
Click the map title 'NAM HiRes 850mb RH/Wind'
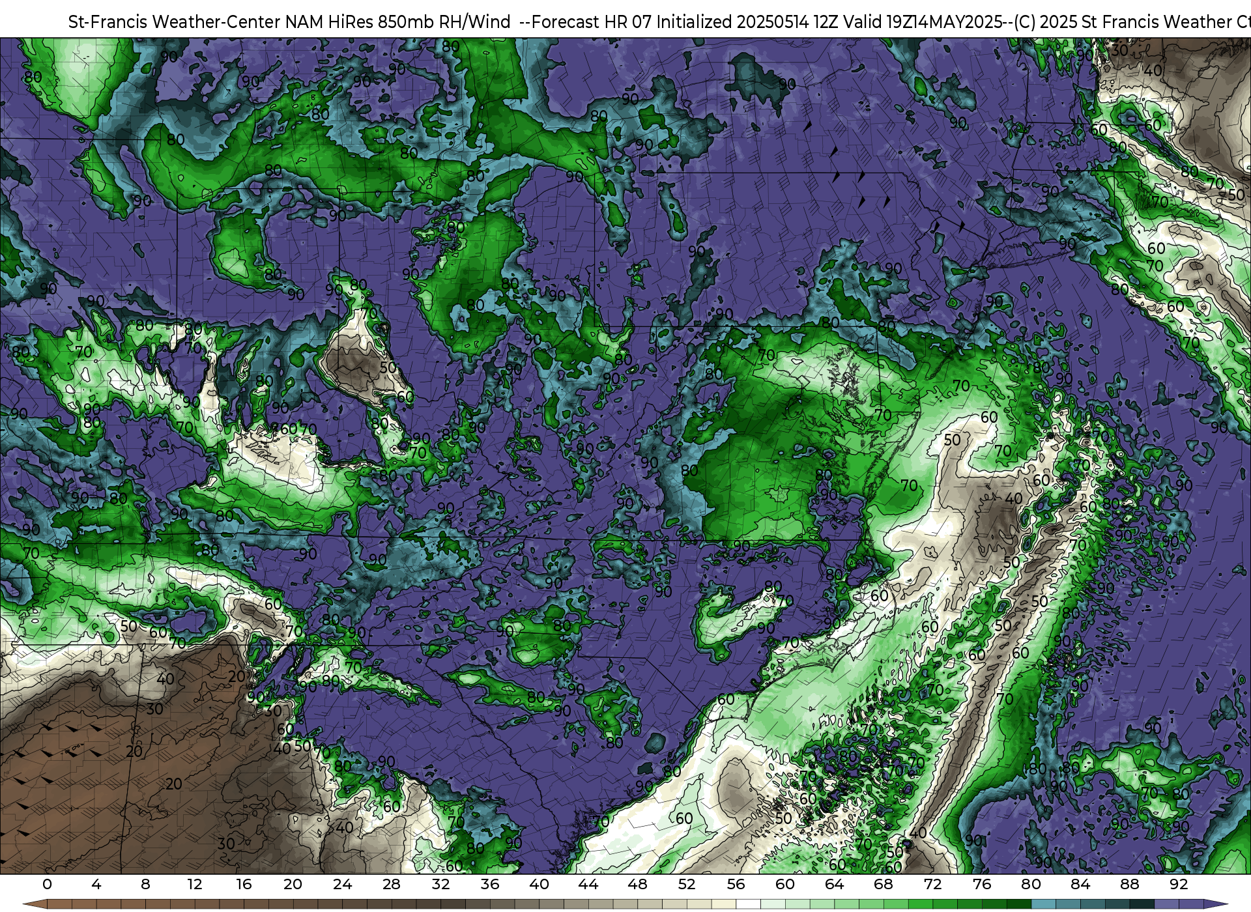tap(397, 22)
